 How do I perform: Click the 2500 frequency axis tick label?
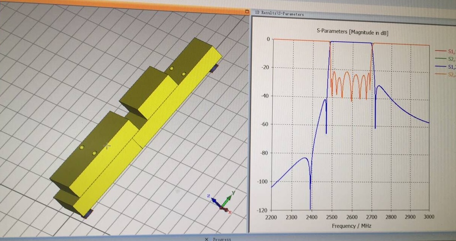332,217
